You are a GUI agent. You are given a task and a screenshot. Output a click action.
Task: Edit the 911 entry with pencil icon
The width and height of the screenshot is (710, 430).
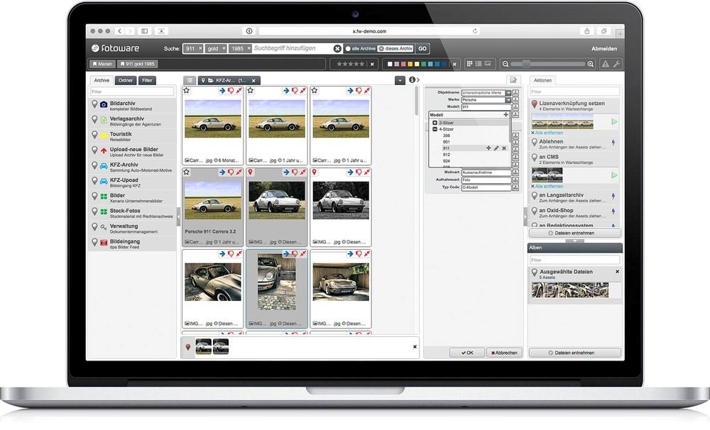(x=496, y=148)
